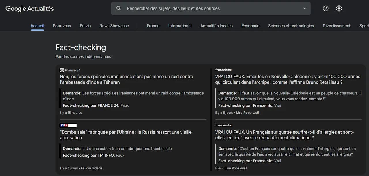Click the France 24 source favicon

tap(62, 70)
